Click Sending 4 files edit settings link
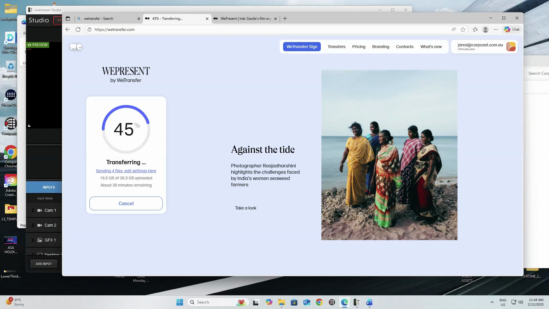549x309 pixels. tap(126, 171)
